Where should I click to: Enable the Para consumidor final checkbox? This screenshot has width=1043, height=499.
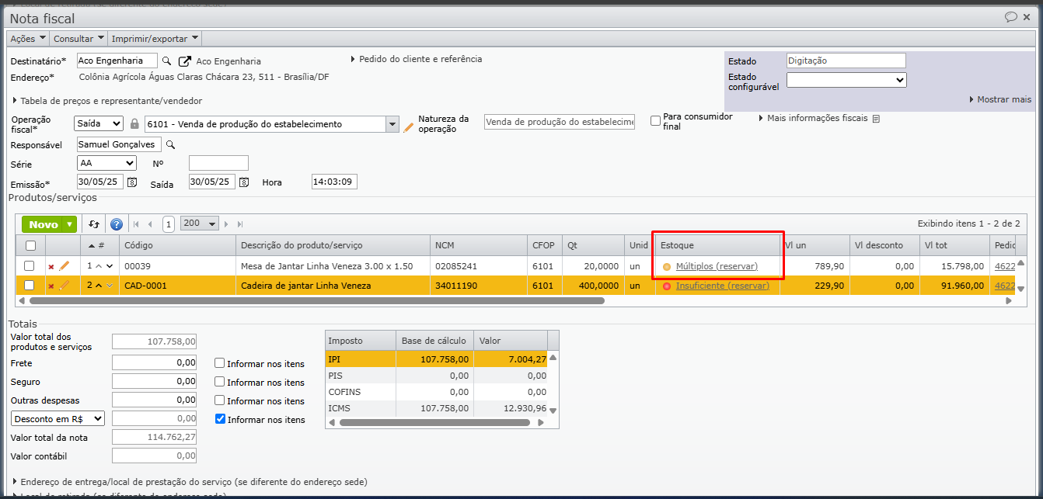(656, 120)
